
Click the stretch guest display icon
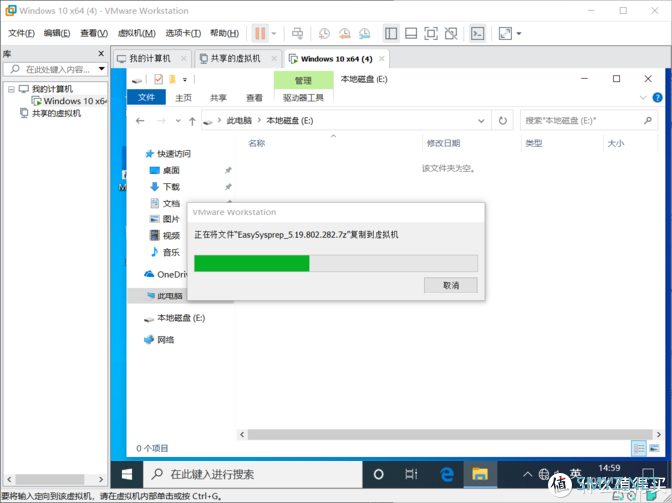[x=505, y=33]
